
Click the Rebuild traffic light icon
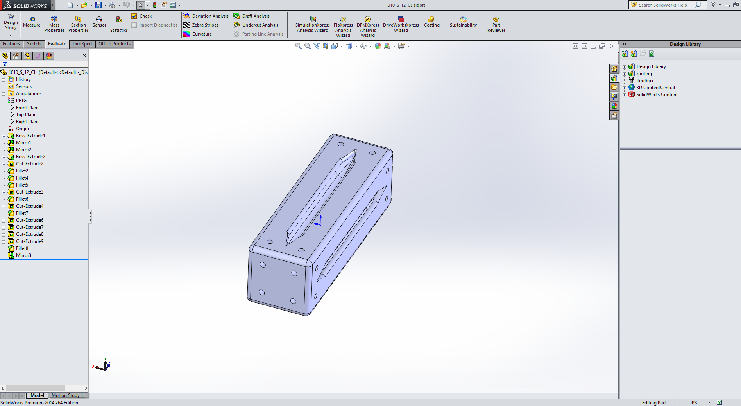[155, 5]
